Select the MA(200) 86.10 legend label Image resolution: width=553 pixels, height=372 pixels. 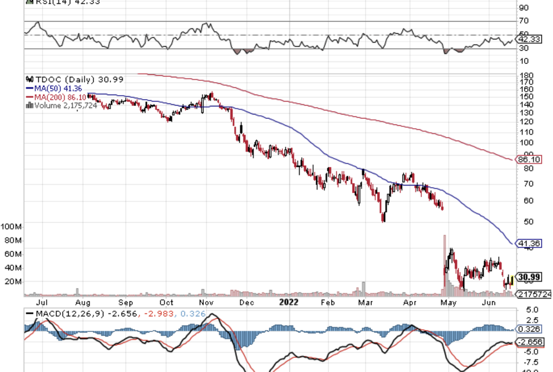[x=59, y=97]
